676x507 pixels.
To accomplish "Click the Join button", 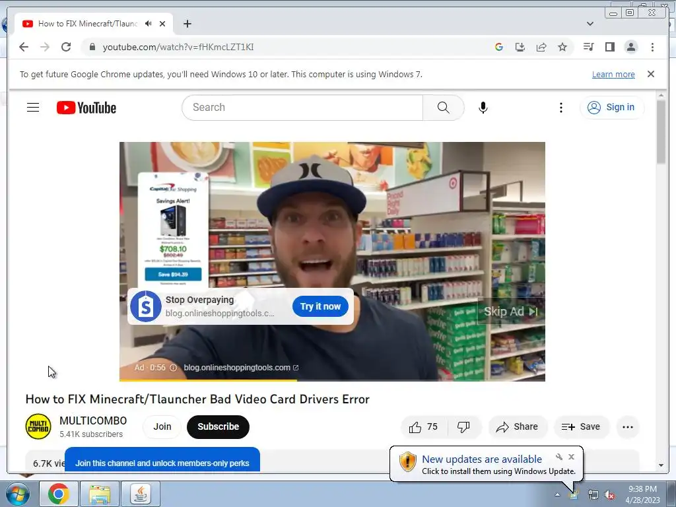I will pyautogui.click(x=162, y=427).
